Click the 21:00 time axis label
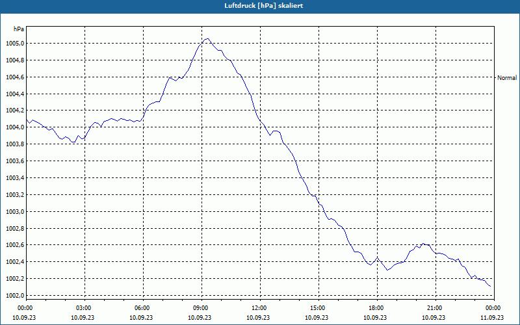Screen dimensions: 520x325 [x=434, y=308]
